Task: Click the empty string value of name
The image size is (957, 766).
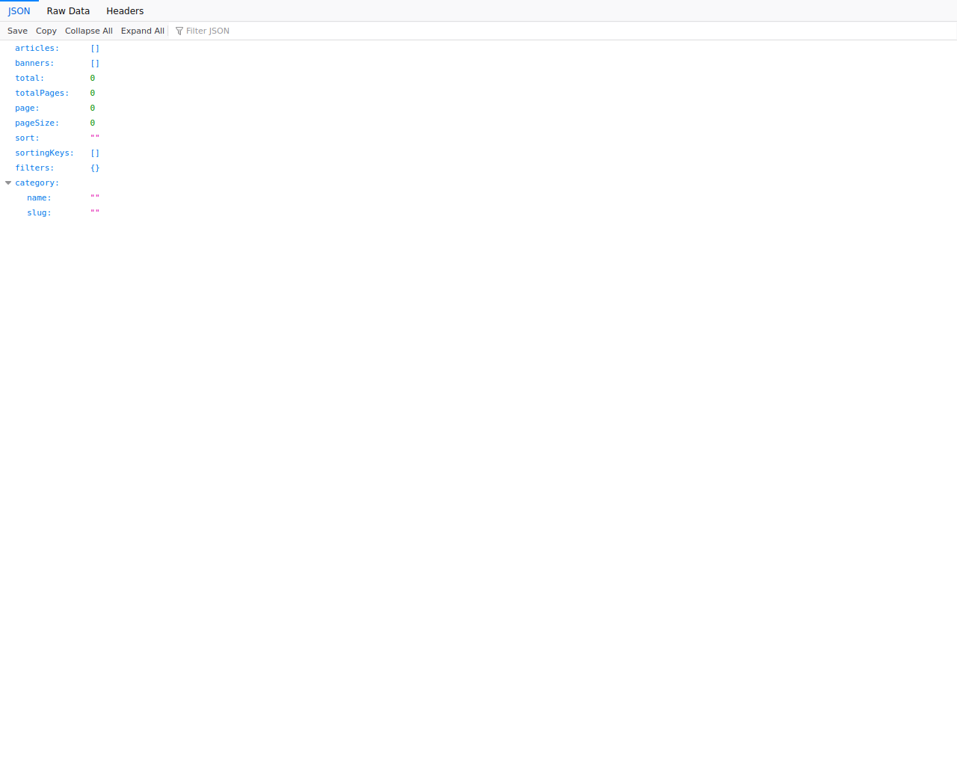Action: [95, 197]
